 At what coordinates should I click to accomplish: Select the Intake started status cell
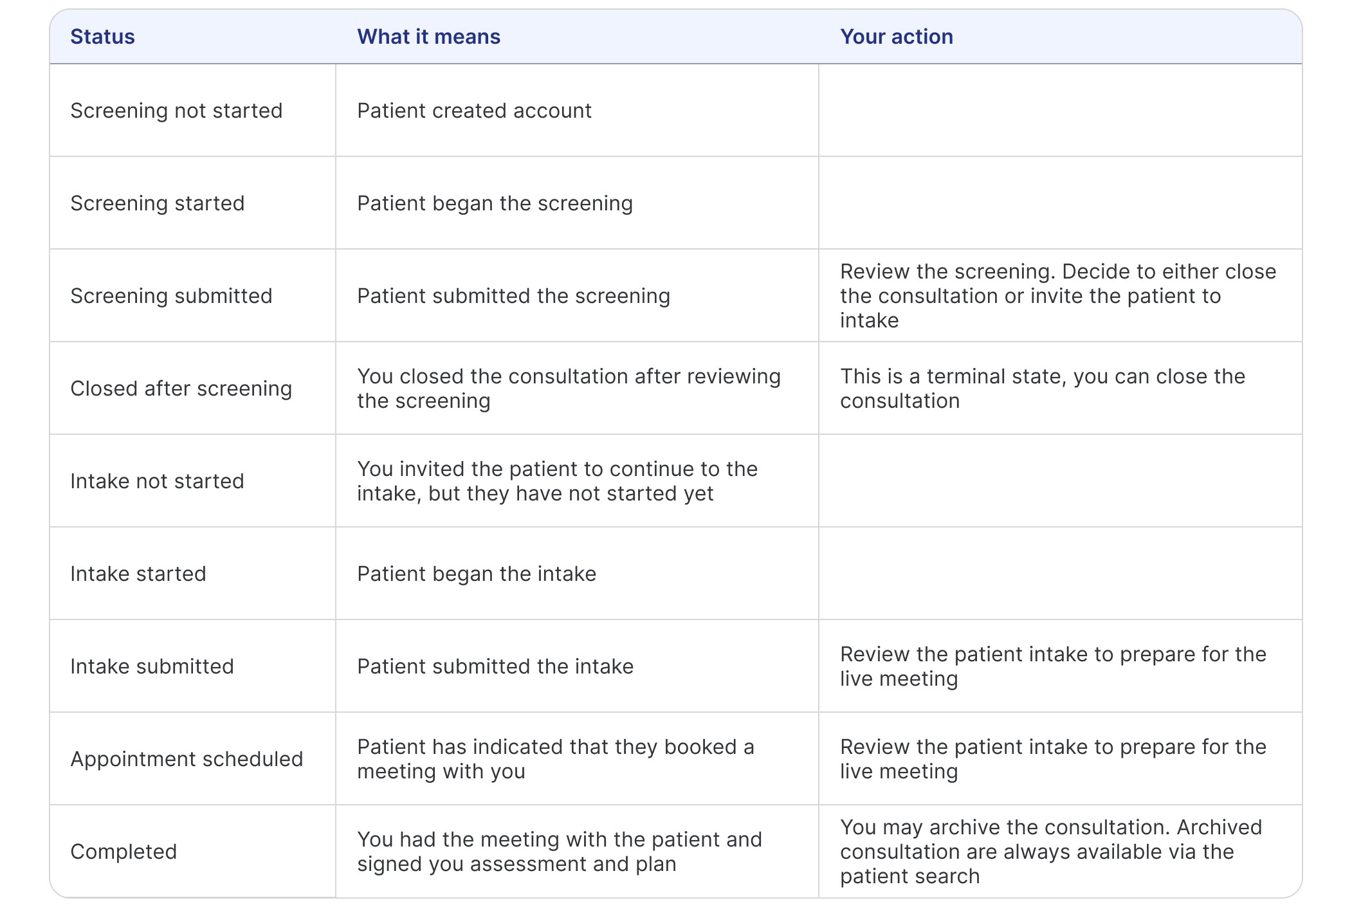click(138, 574)
